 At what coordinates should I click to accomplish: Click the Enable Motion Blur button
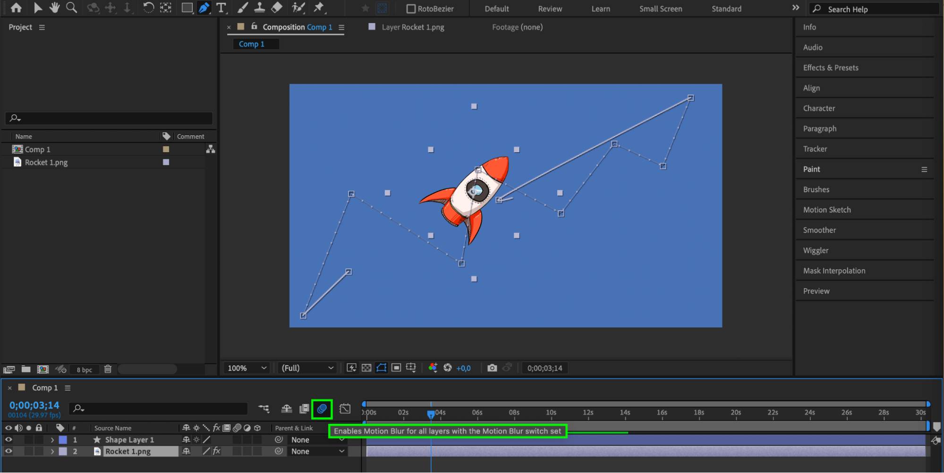(322, 409)
